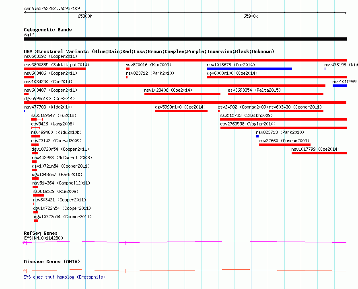
Task: Select the esv5426 (Wang2008) bracketed loss marker
Action: (x=36, y=128)
